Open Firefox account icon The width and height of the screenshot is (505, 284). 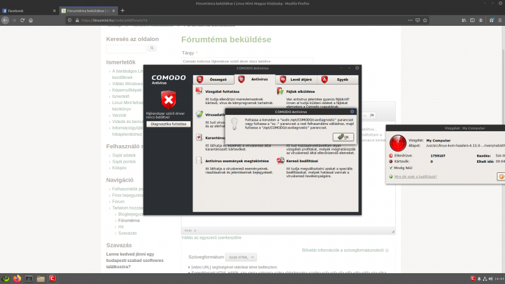[x=480, y=20]
